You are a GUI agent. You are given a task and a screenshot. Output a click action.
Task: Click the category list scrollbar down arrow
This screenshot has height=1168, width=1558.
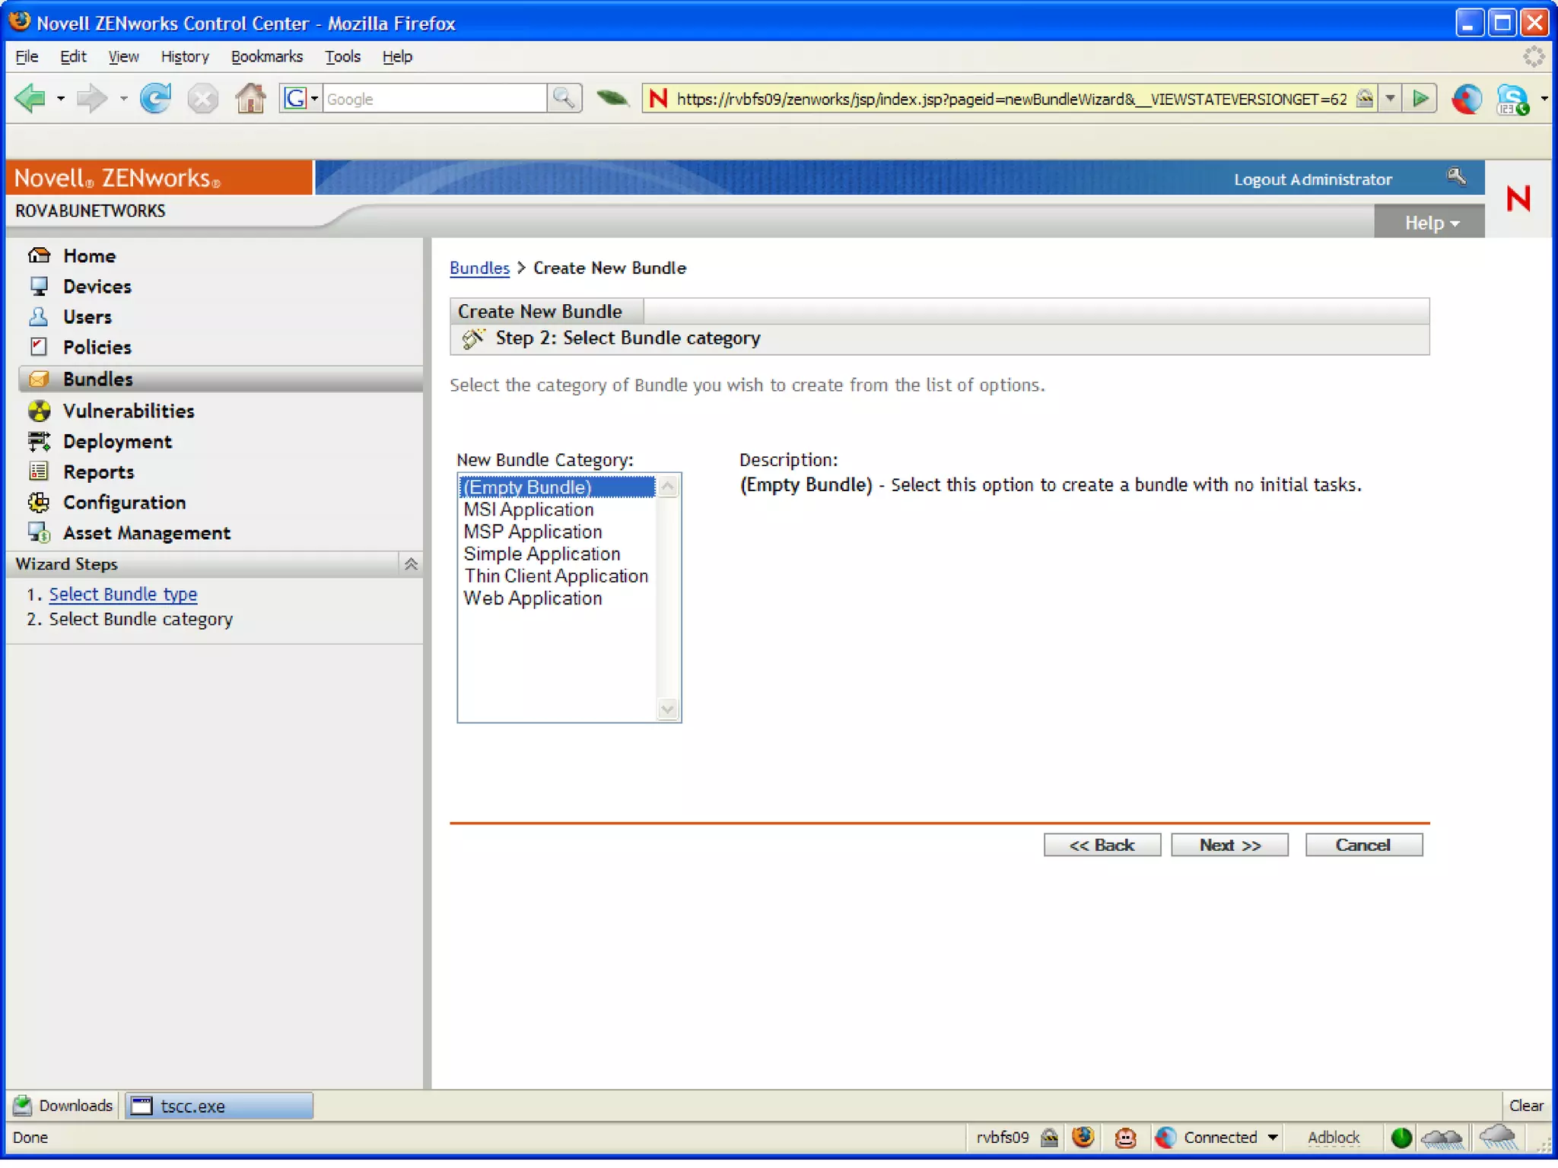click(x=667, y=710)
